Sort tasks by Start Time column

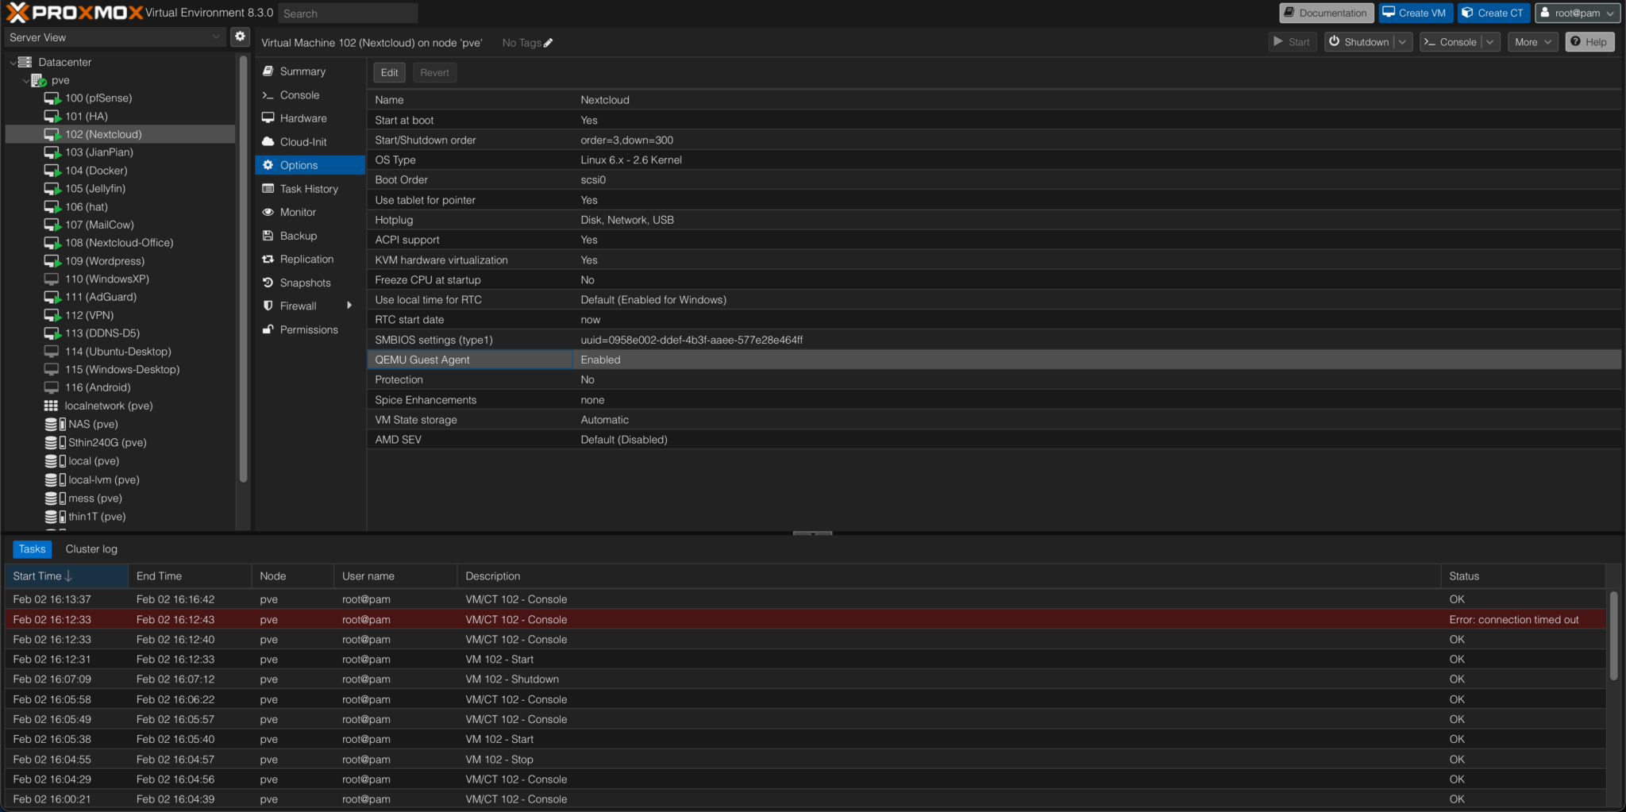pos(66,576)
